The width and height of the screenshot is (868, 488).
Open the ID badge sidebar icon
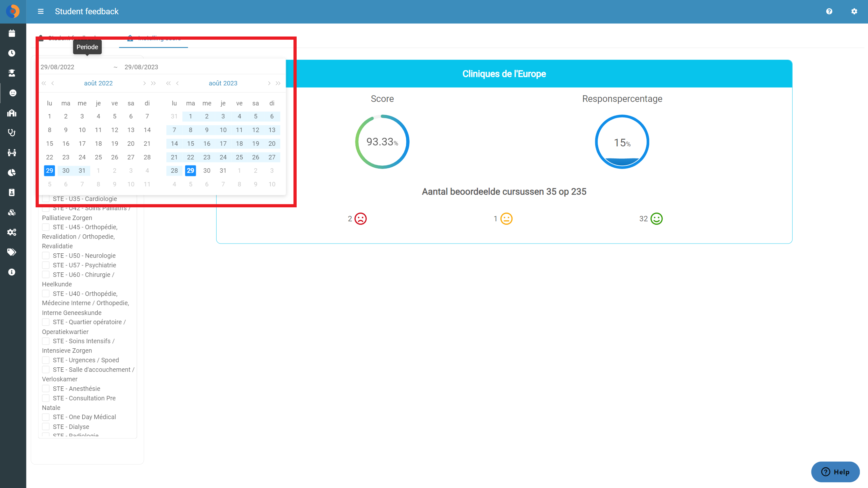click(x=12, y=192)
